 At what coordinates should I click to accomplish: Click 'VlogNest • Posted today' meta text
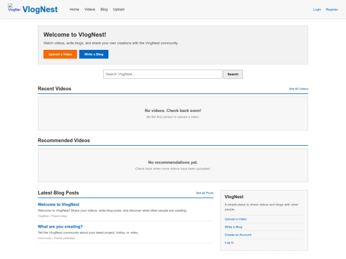53,216
